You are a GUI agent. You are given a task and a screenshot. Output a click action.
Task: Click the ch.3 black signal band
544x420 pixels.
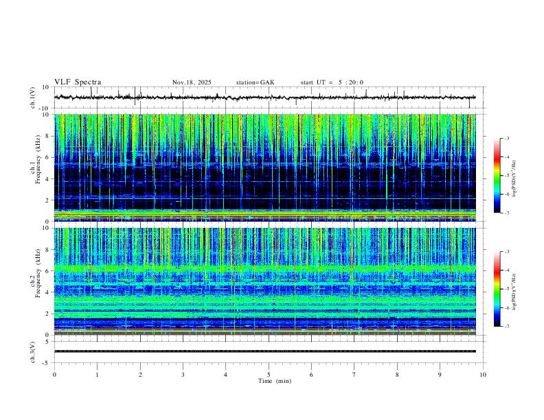pos(265,351)
